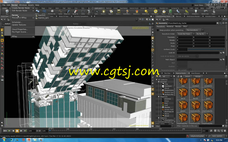The image size is (228, 142).
Task: Open the parameter gear menu for GlassSmashing_Cache
Action: (217, 23)
